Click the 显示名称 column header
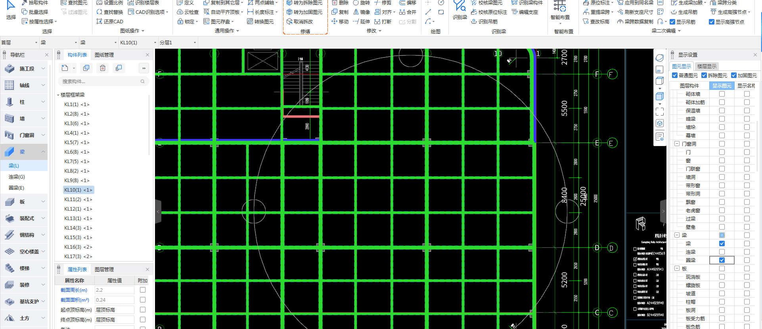 pyautogui.click(x=746, y=86)
